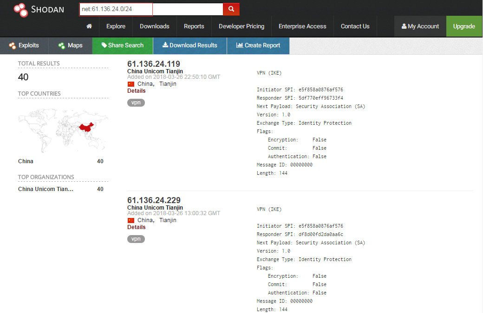Click Share Search button
This screenshot has height=313, width=483.
123,45
